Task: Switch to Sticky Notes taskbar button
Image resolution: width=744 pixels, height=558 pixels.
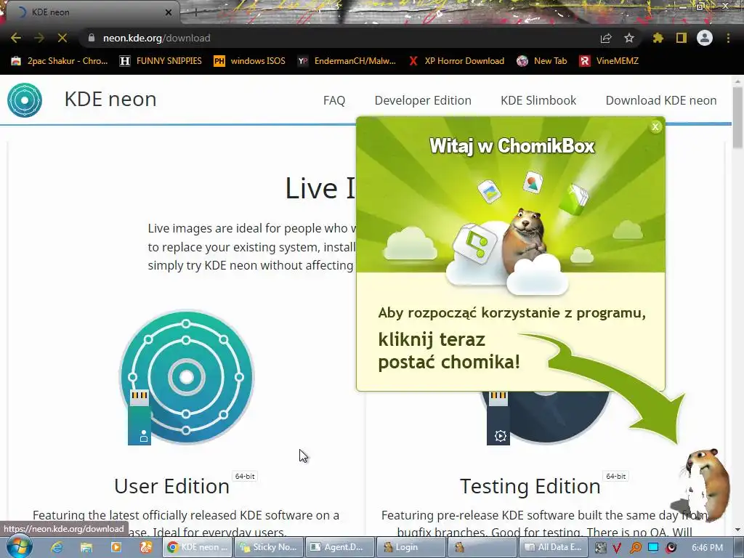Action: (x=269, y=547)
